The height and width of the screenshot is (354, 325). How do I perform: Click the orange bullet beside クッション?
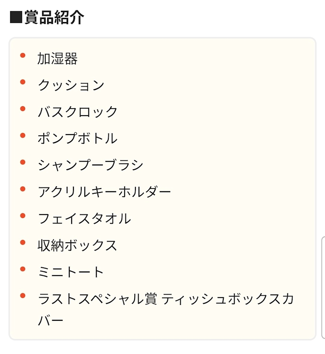coord(22,82)
